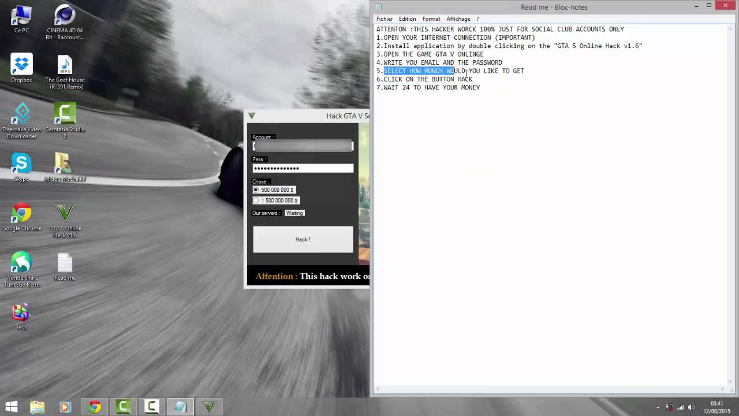Image resolution: width=739 pixels, height=416 pixels.
Task: Show hidden system tray icons
Action: click(x=658, y=407)
